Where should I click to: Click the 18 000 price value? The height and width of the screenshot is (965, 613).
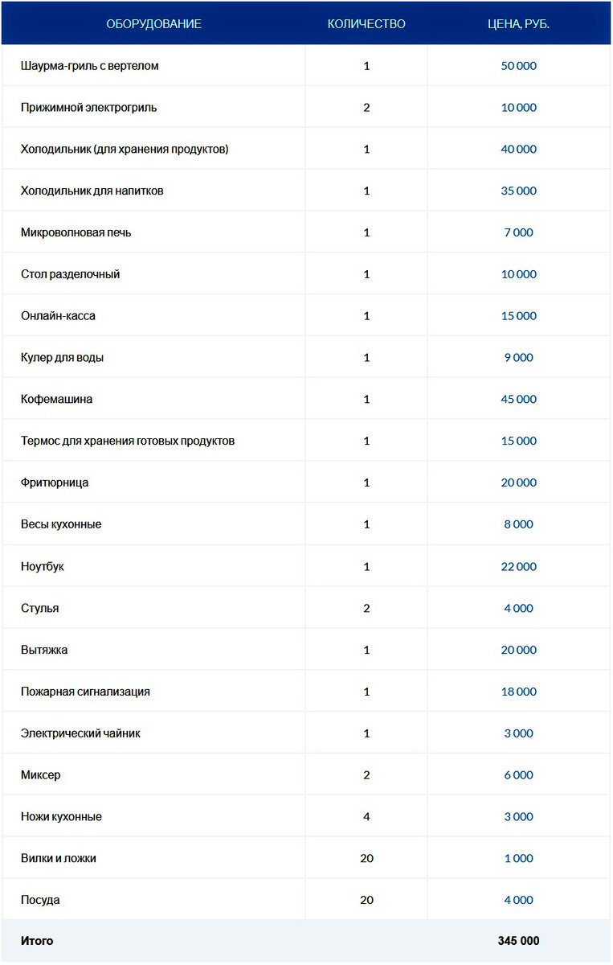pos(518,692)
